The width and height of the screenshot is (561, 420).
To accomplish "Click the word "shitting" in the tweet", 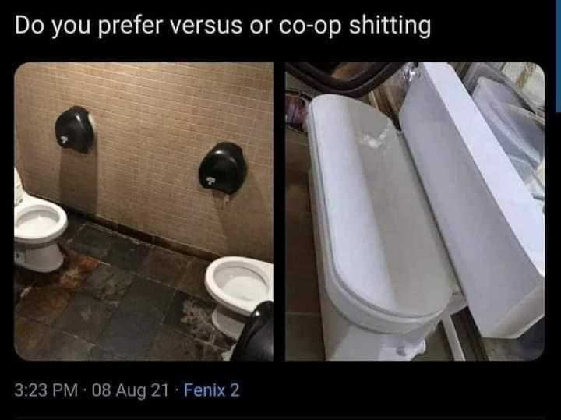I will click(x=390, y=26).
